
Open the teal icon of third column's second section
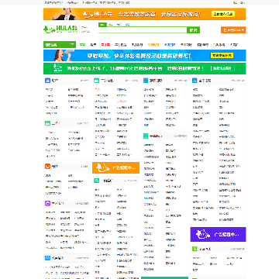click(146, 136)
